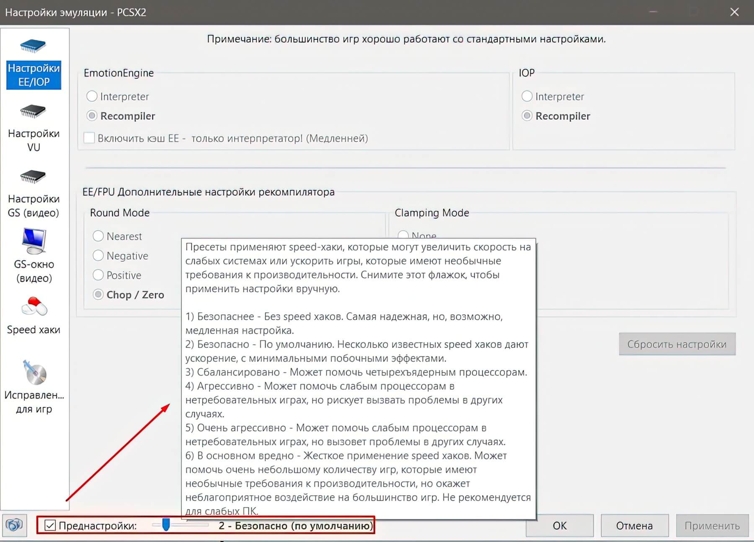Close the emulation settings window
The width and height of the screenshot is (754, 542).
tap(734, 12)
